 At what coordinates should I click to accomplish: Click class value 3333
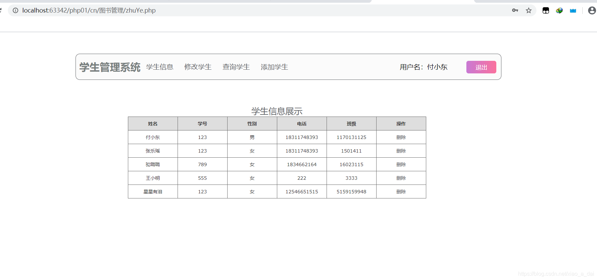tap(351, 178)
